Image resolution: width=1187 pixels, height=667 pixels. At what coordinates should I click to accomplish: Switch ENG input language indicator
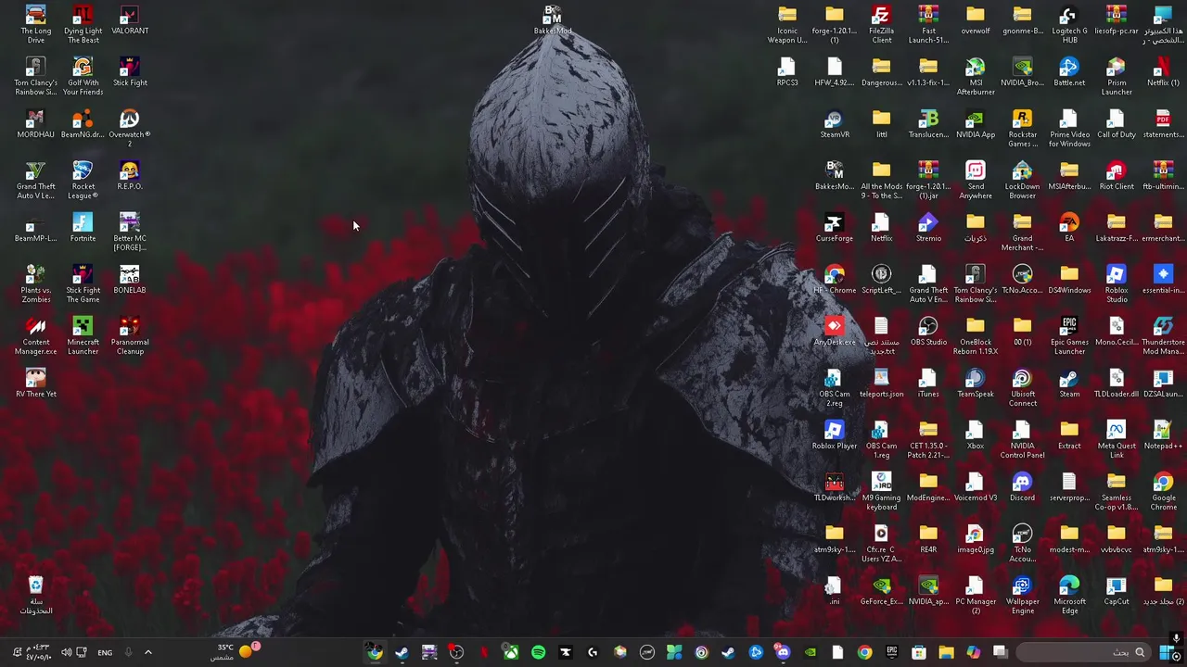tap(105, 652)
